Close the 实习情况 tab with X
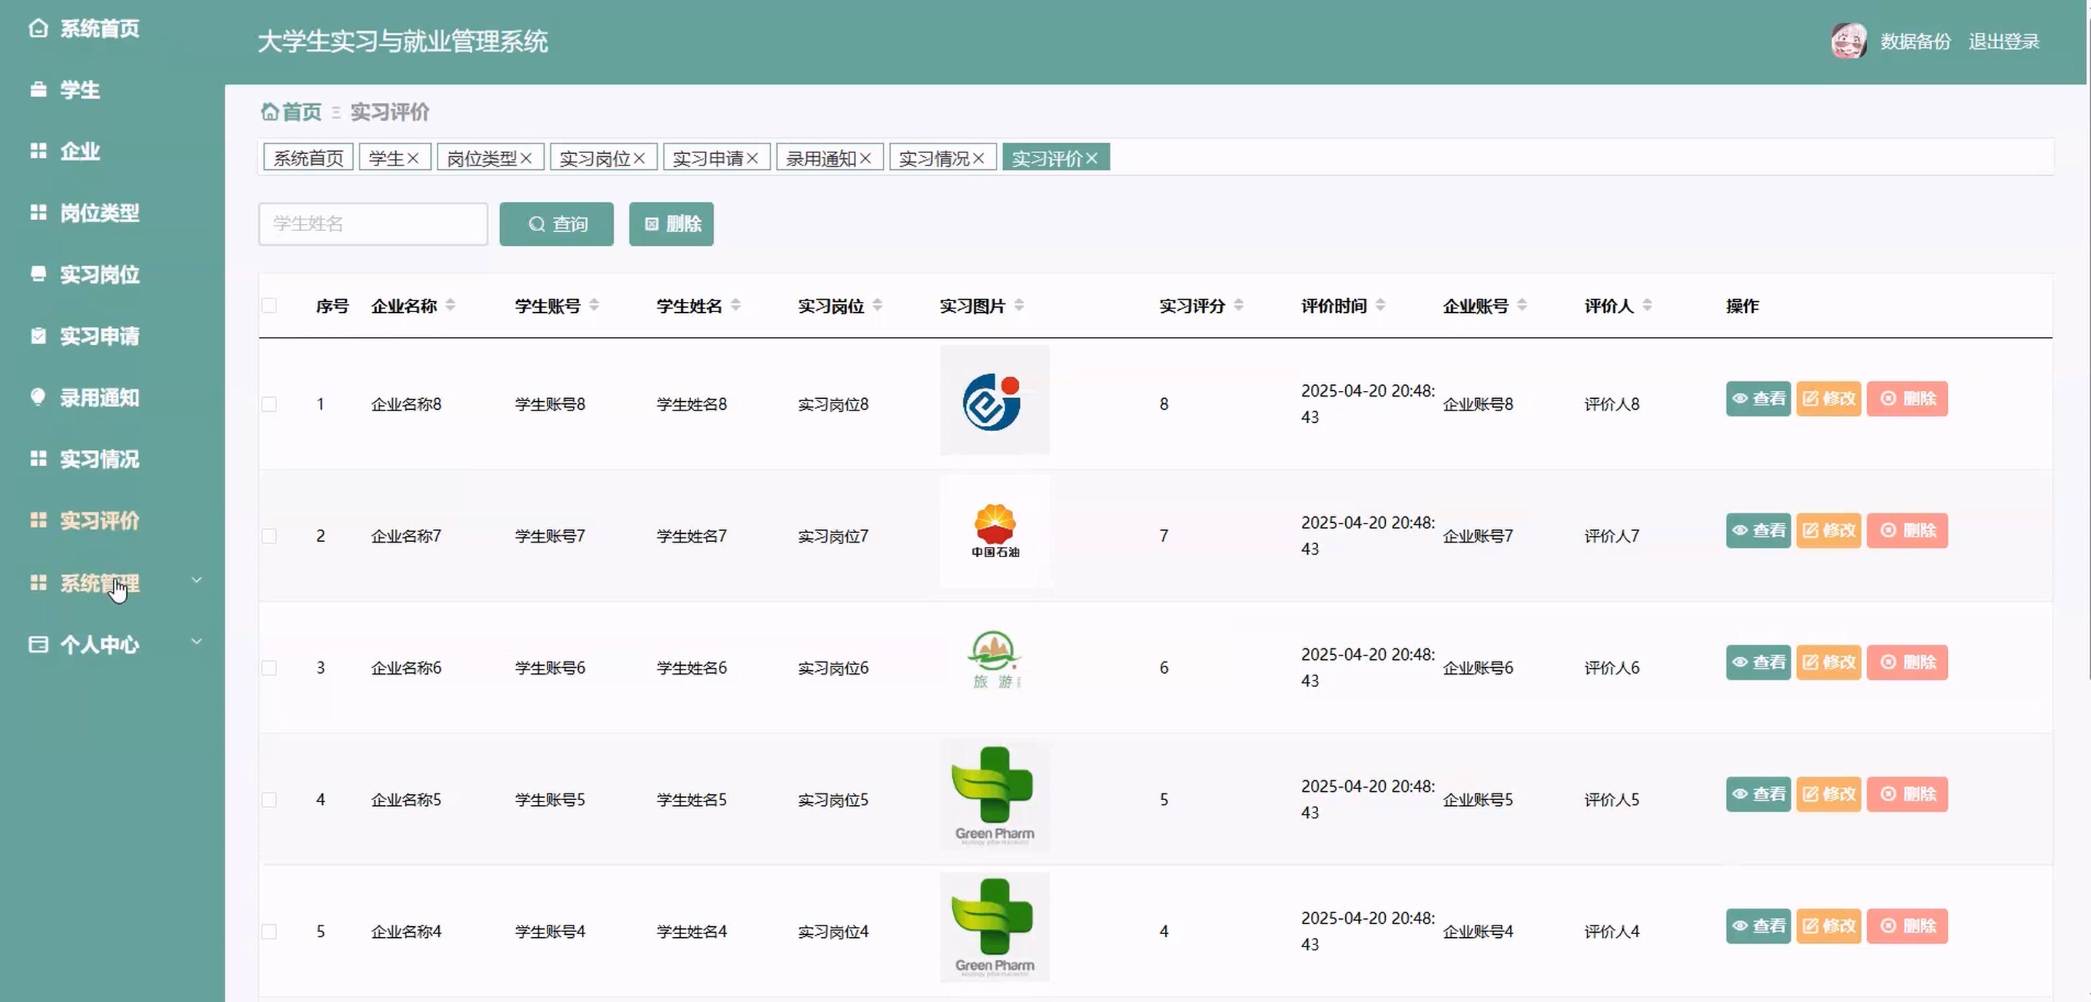 coord(979,158)
